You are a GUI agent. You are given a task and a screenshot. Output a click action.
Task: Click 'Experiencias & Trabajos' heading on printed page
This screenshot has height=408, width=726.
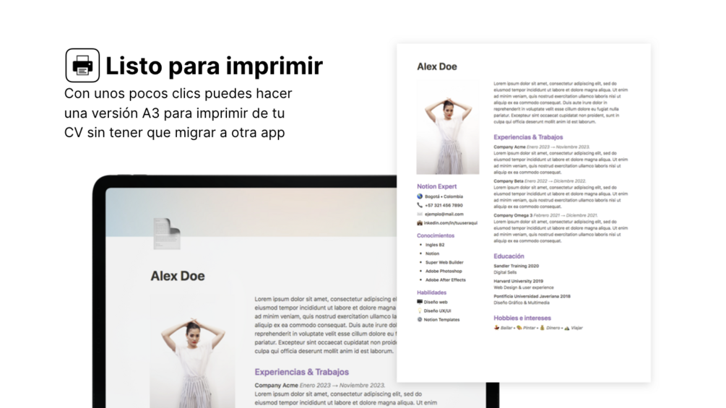click(528, 137)
